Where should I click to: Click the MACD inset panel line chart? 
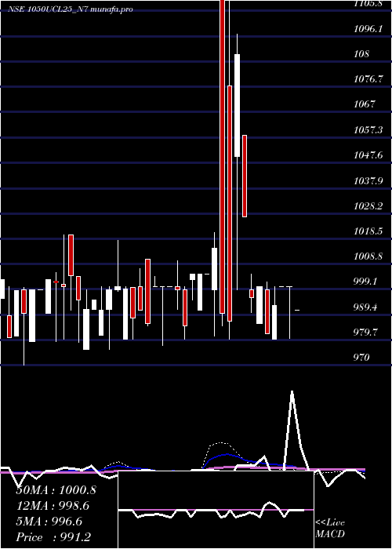coord(216,510)
